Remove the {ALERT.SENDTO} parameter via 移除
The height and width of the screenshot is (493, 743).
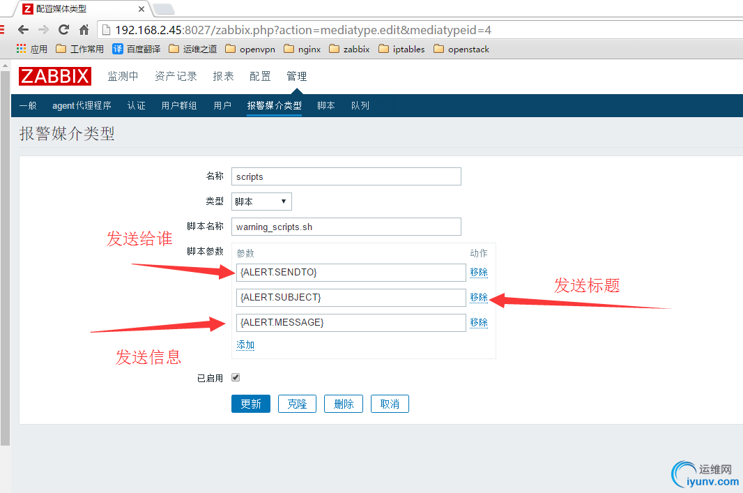coord(479,272)
